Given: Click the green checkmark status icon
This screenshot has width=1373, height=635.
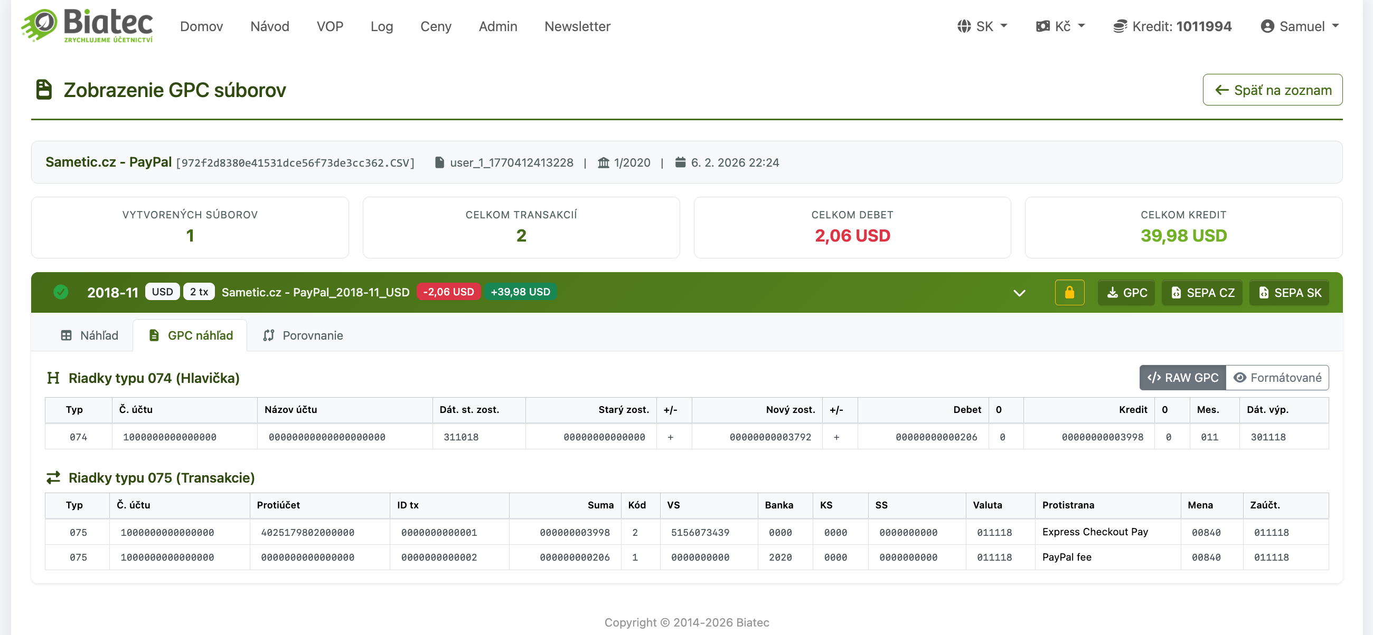Looking at the screenshot, I should pos(61,292).
